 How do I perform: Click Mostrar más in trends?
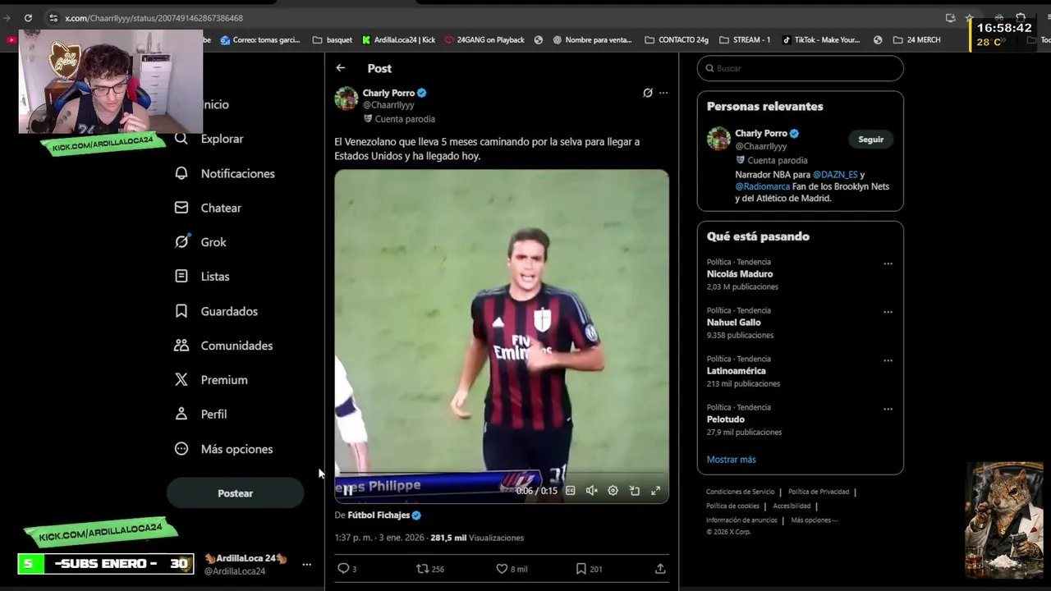click(731, 460)
